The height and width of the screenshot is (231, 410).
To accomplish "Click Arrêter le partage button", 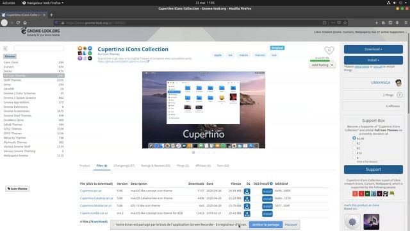I will (x=266, y=225).
